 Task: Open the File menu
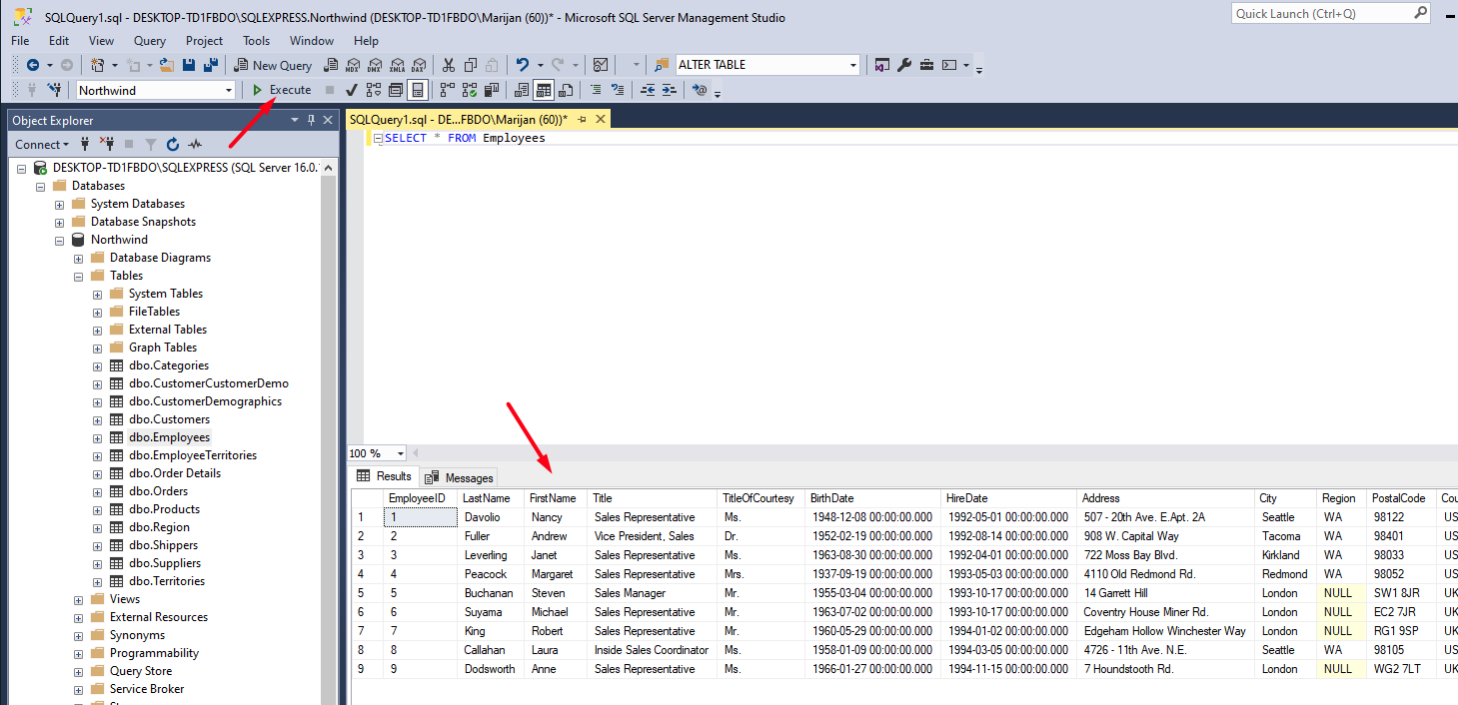coord(20,41)
